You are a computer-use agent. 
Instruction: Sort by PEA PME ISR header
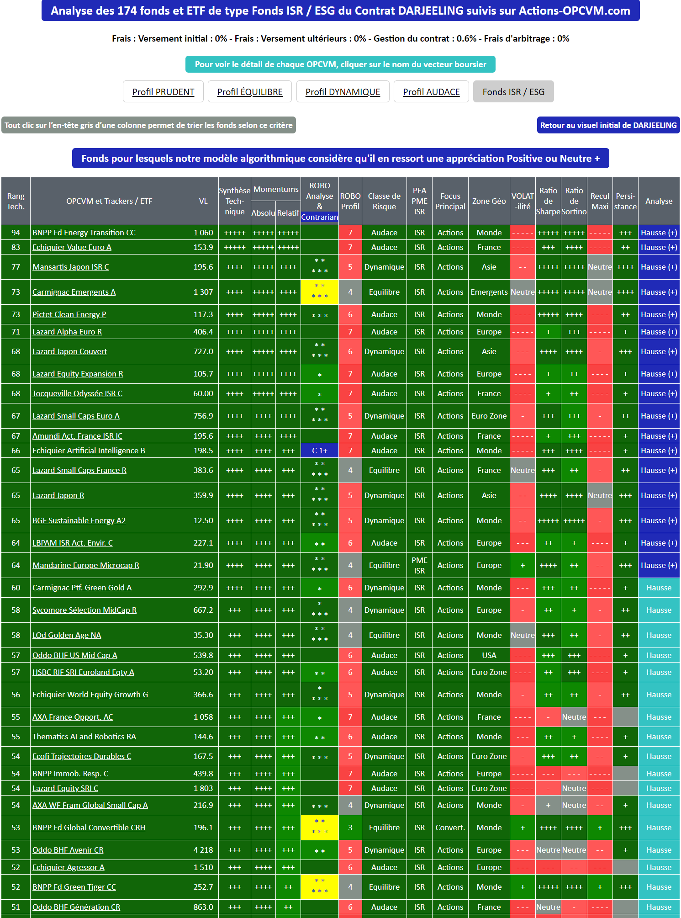(419, 201)
